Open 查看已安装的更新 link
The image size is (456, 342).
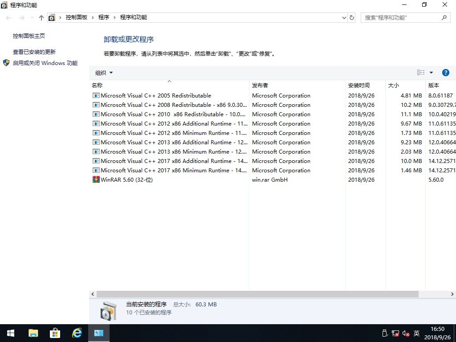[x=34, y=52]
